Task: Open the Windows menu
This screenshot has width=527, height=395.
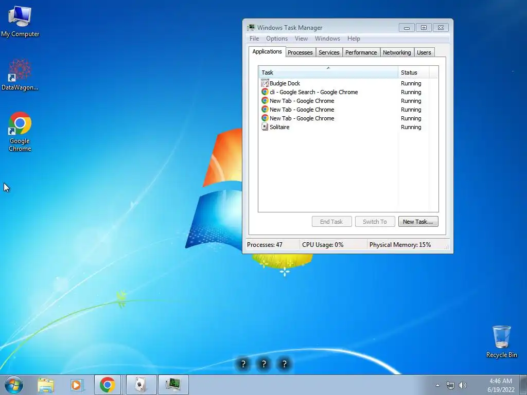Action: (x=327, y=38)
